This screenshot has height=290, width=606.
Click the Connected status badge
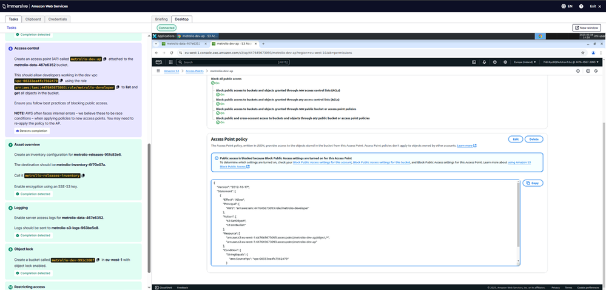coord(167,28)
